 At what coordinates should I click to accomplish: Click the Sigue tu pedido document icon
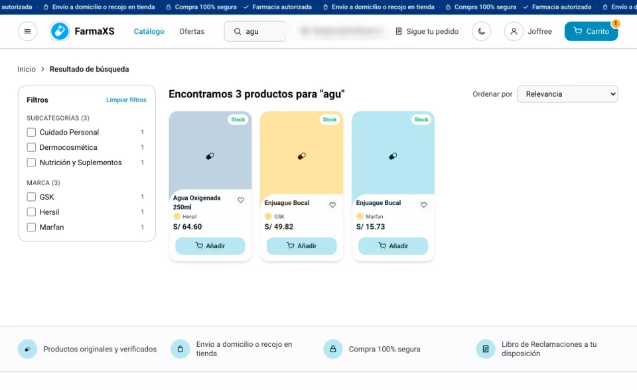click(399, 31)
